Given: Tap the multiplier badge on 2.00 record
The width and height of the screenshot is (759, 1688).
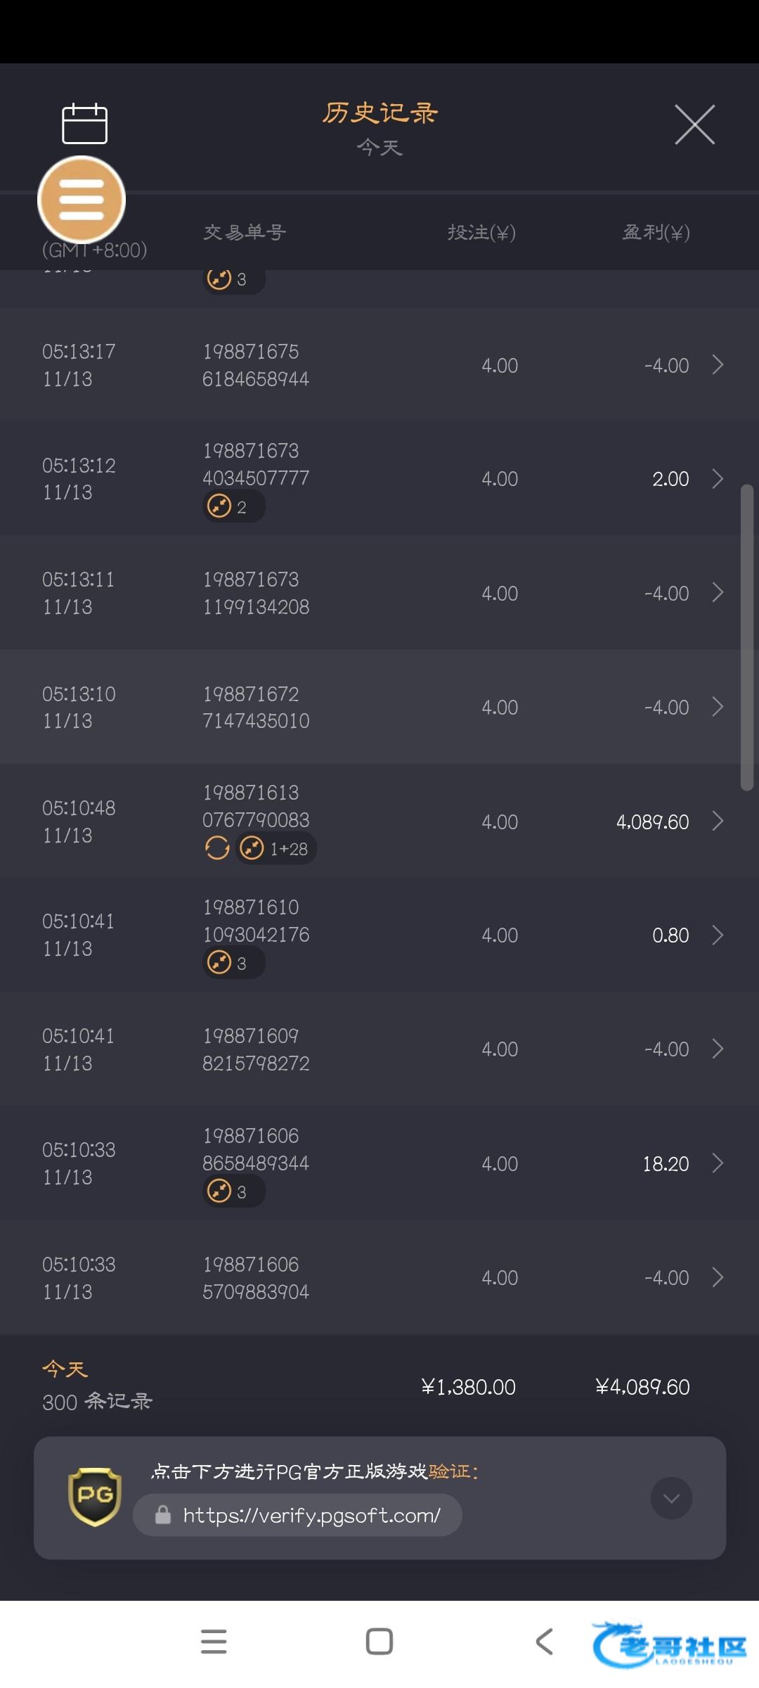Looking at the screenshot, I should point(233,506).
